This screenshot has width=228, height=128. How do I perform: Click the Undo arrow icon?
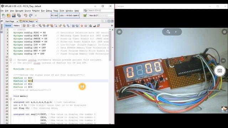pyautogui.click(x=25, y=16)
